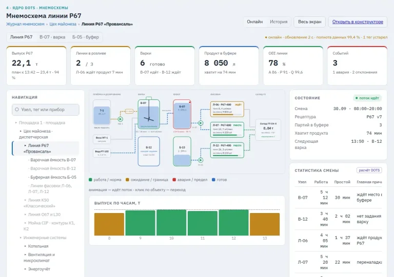The height and width of the screenshot is (277, 394).
Task: Follow the 'Открыть в конструкторе' link
Action: (x=358, y=22)
